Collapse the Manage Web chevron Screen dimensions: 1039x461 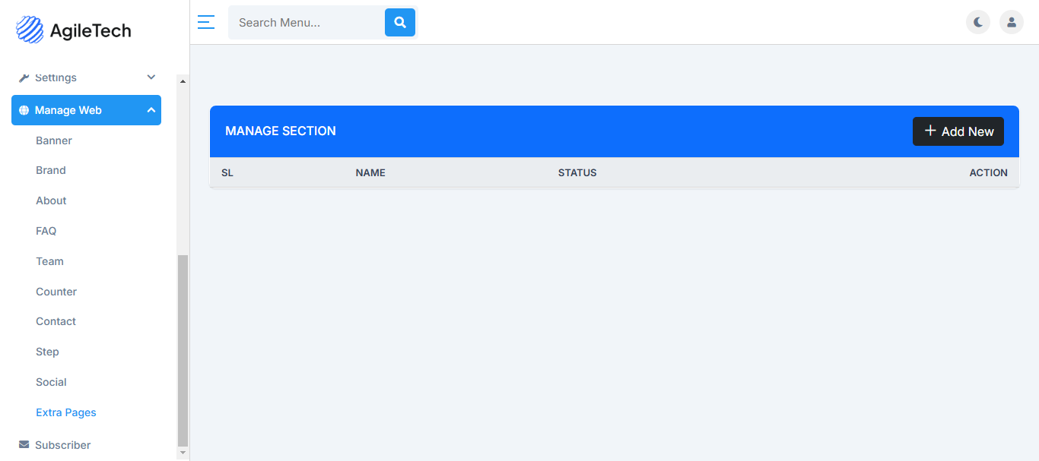point(151,110)
